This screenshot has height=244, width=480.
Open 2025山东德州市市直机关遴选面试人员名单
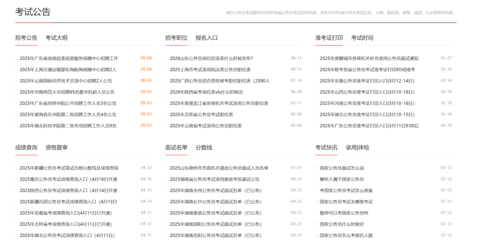[219, 168]
